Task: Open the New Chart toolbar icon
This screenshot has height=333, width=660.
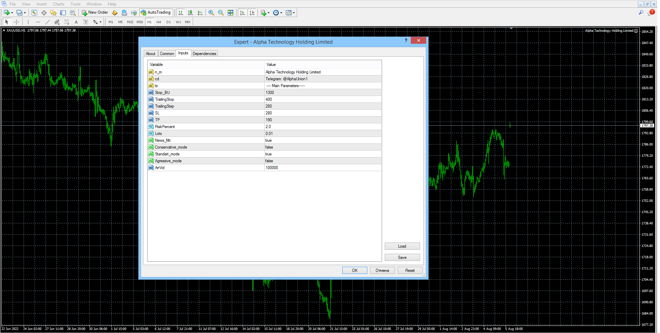Action: (x=7, y=13)
